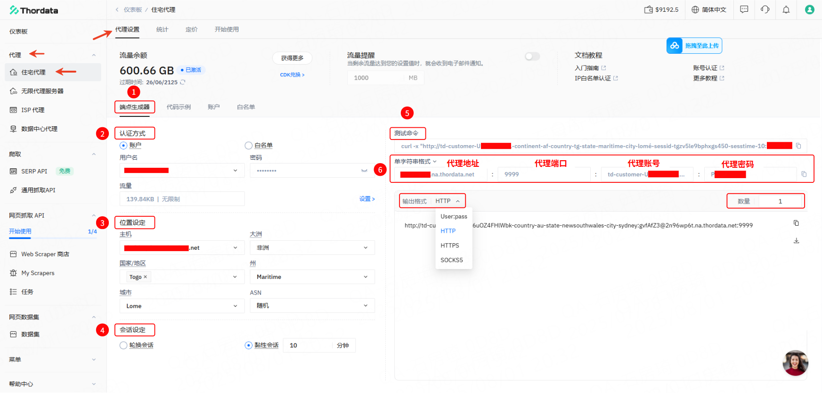Open traffic Settings link
Image resolution: width=822 pixels, height=393 pixels.
tap(367, 199)
